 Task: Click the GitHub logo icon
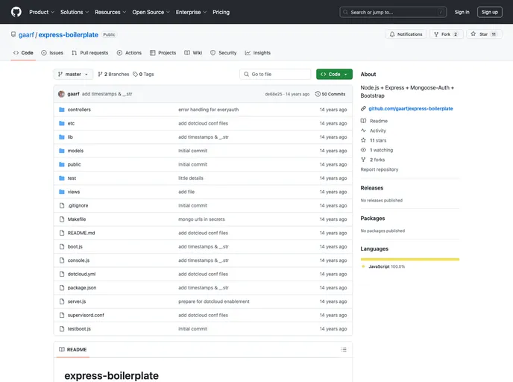16,12
